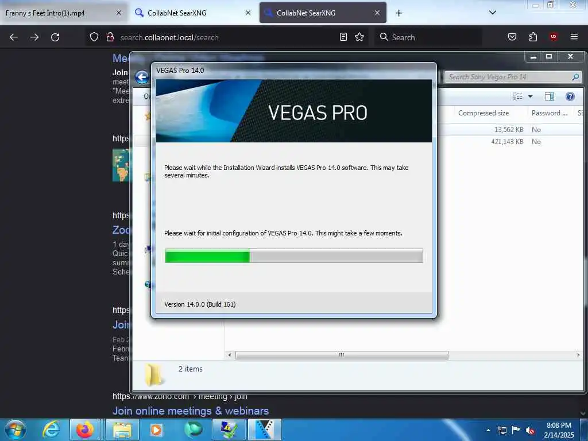Show hidden system tray icons
Viewport: 588px width, 441px height.
click(488, 430)
